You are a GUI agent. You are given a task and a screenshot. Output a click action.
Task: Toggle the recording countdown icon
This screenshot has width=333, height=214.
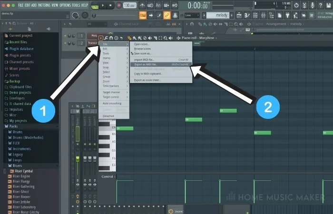pyautogui.click(x=158, y=5)
